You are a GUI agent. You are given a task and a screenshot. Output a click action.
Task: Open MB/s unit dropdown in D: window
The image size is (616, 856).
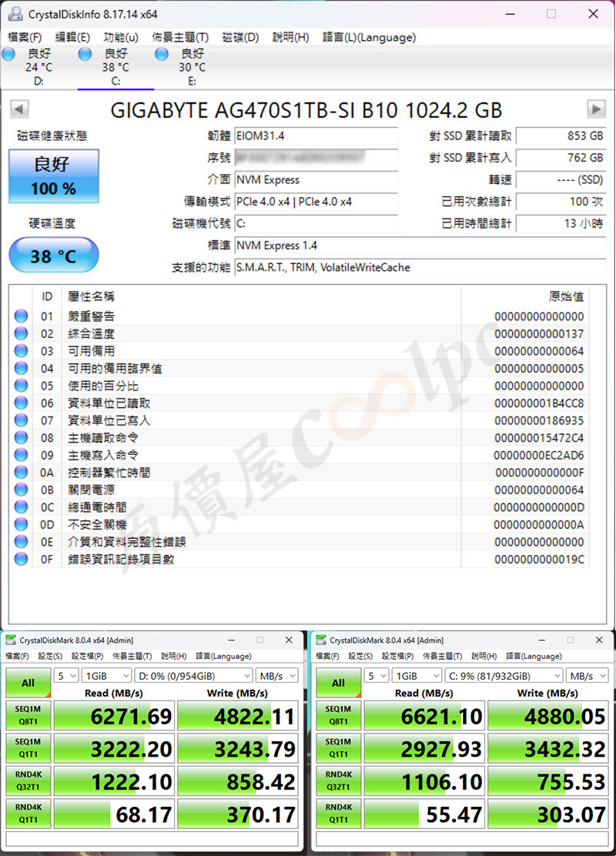pyautogui.click(x=277, y=676)
